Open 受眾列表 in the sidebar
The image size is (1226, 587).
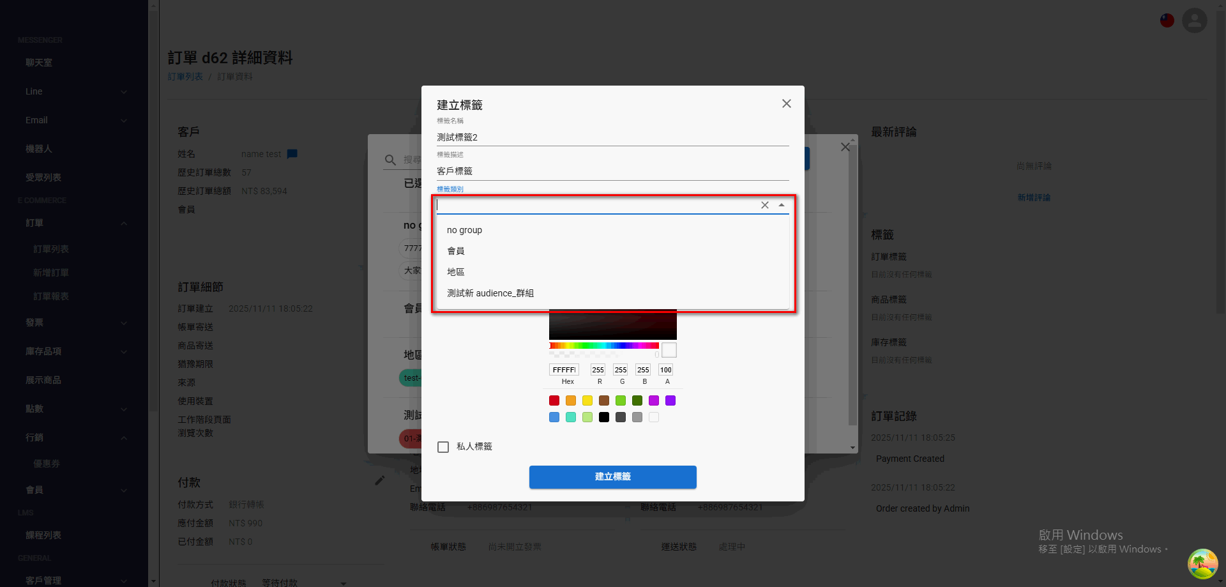point(43,178)
